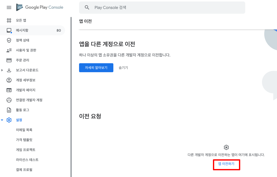The width and height of the screenshot is (277, 177).
Task: Click the 80 unread message count
Action: [x=59, y=30]
